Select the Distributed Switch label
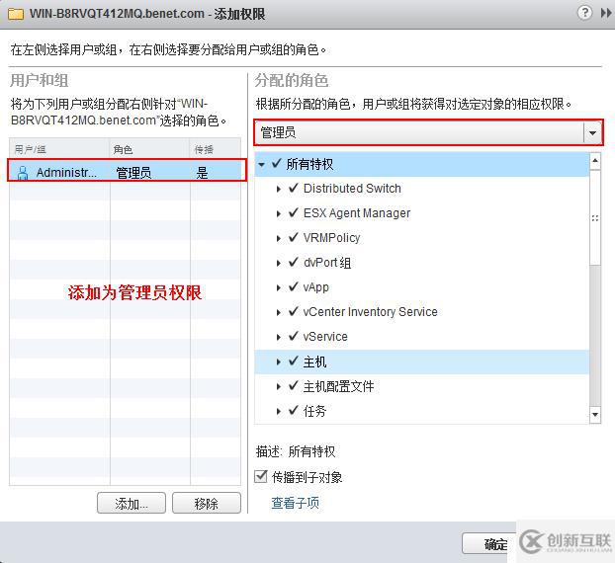This screenshot has height=563, width=615. (x=352, y=188)
